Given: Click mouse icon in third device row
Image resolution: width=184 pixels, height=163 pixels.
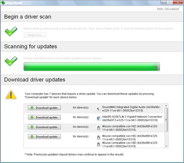Looking at the screenshot, I should click(98, 128).
